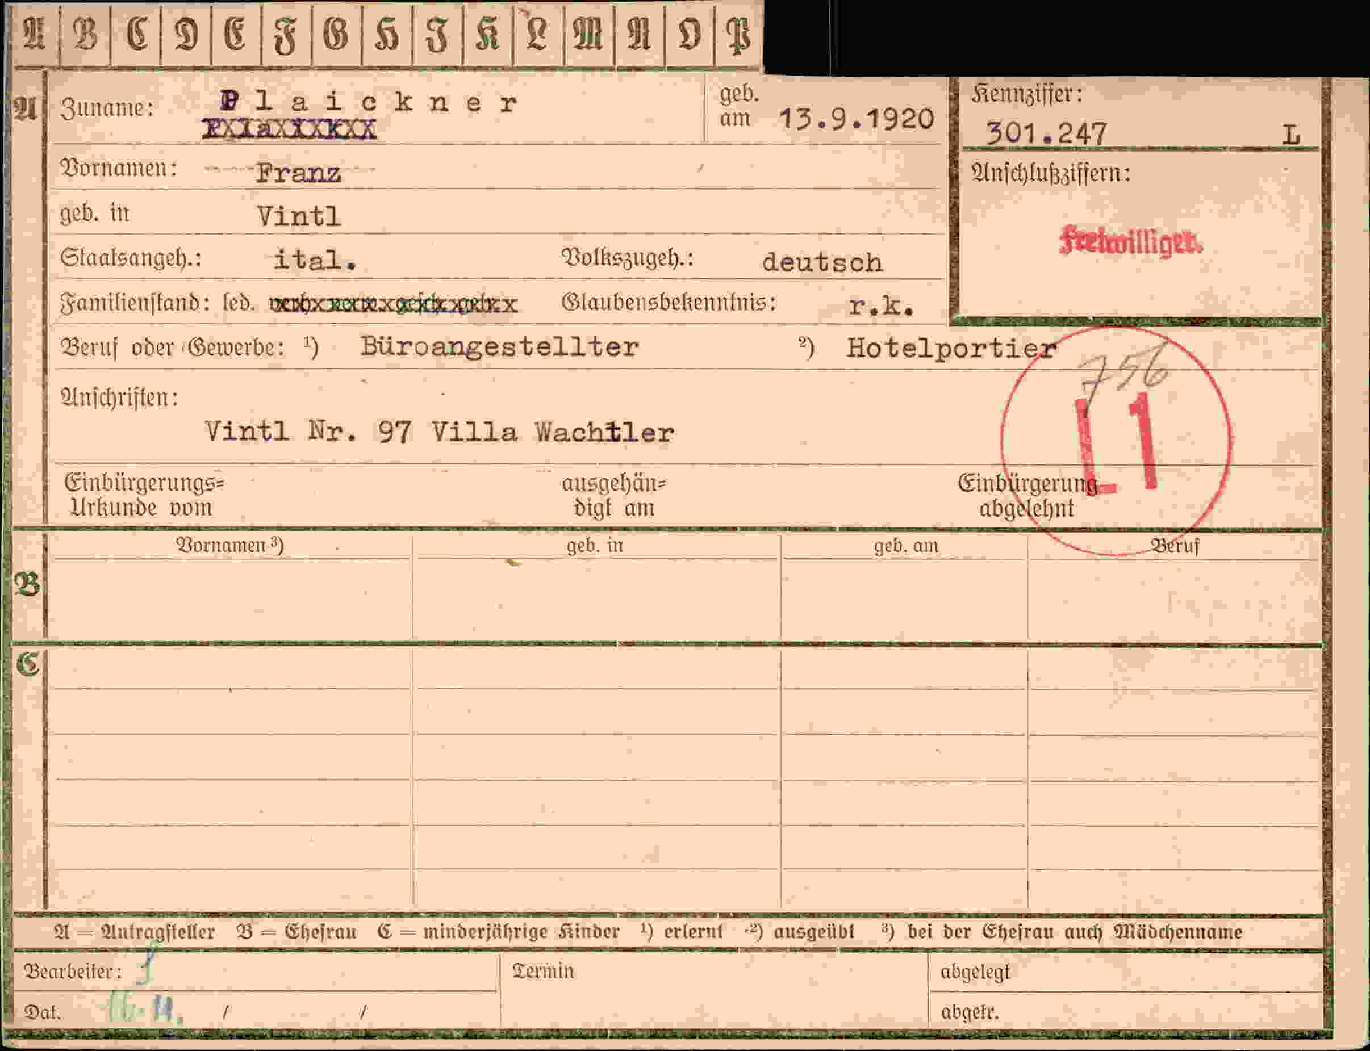The width and height of the screenshot is (1370, 1051).
Task: Click the birthplace "Vintl" next to "geb. in"
Action: coord(299,217)
